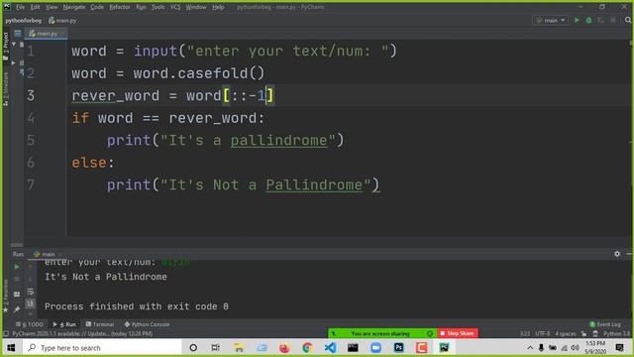Open Zoom from the taskbar
The height and width of the screenshot is (357, 634).
click(375, 348)
